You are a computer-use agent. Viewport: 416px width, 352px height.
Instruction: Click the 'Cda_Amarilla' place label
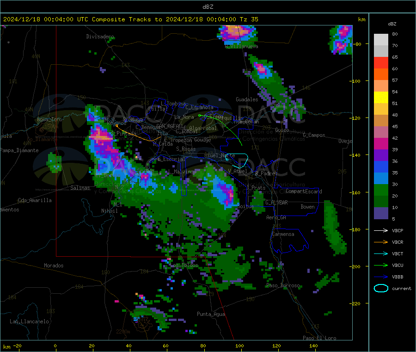(35, 200)
